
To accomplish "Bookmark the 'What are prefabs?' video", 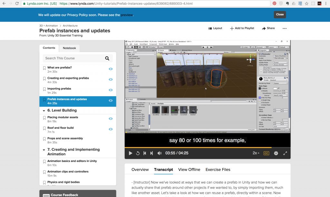I will (x=44, y=68).
